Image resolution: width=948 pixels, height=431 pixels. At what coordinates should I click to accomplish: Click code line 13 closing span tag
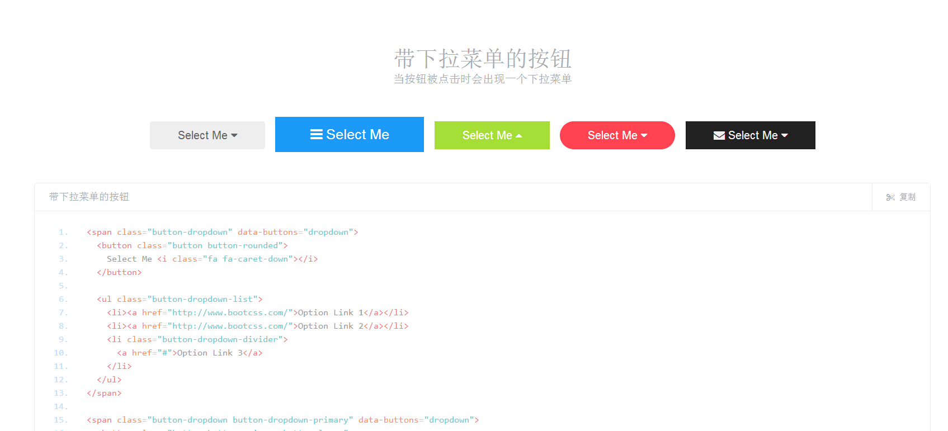pyautogui.click(x=104, y=393)
